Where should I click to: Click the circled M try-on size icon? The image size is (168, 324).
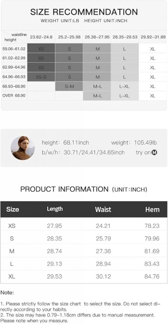coord(155,152)
